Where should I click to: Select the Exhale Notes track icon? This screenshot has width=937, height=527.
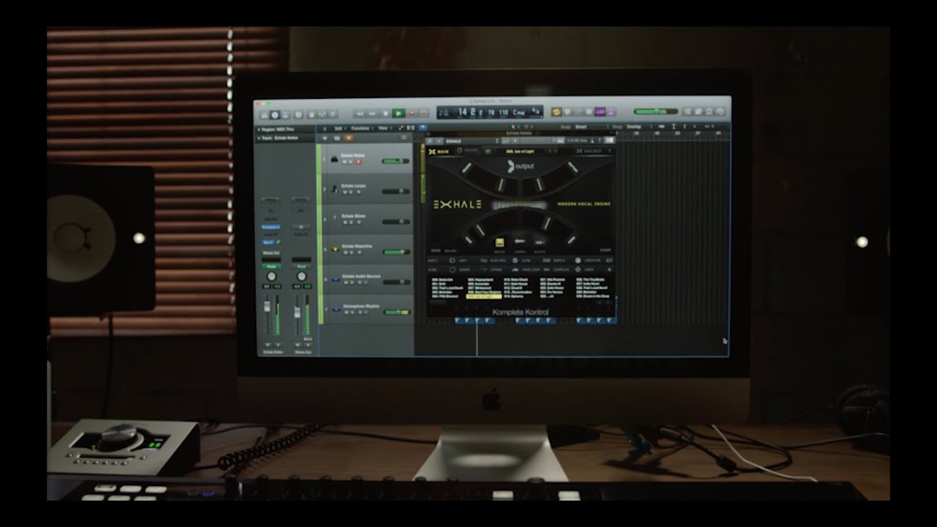(x=334, y=158)
